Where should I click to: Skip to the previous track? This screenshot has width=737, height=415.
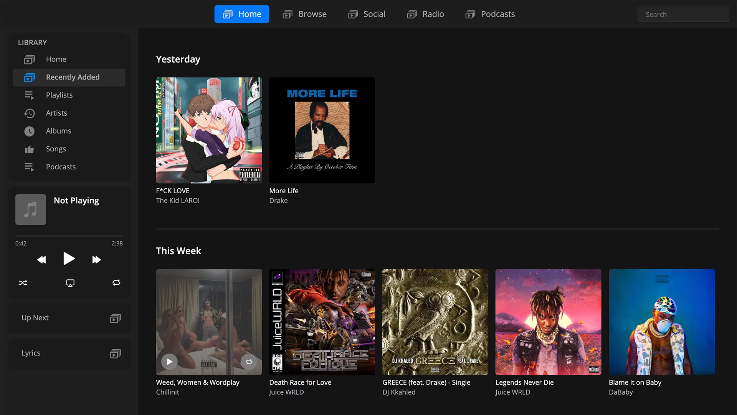pyautogui.click(x=41, y=260)
